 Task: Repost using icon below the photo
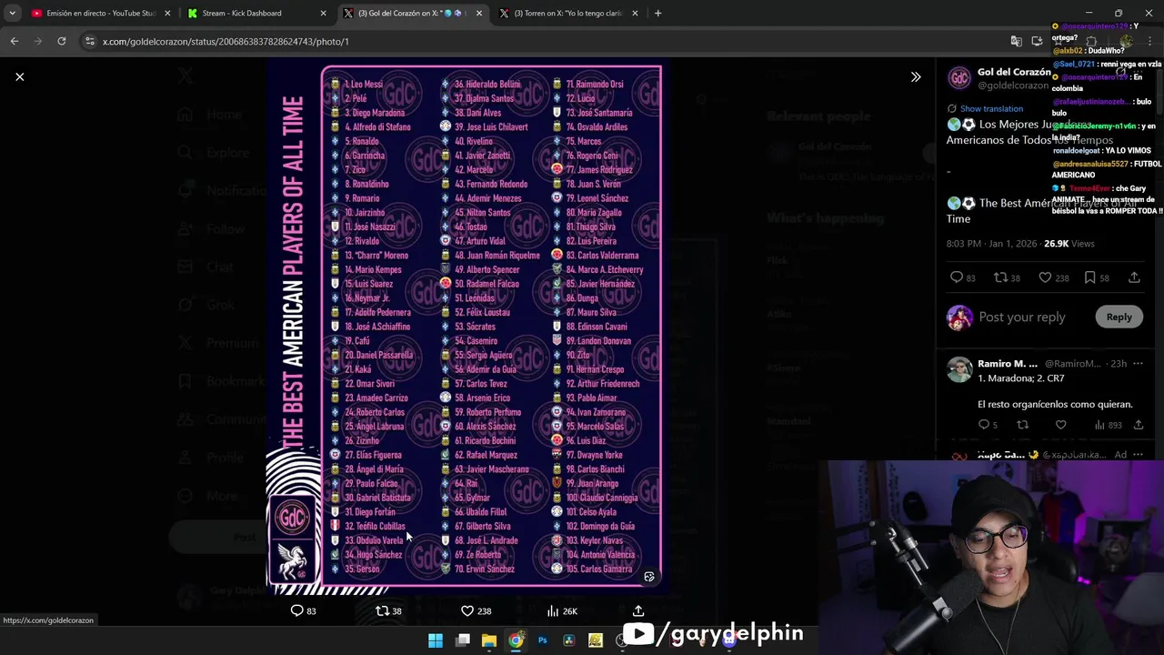pos(382,610)
